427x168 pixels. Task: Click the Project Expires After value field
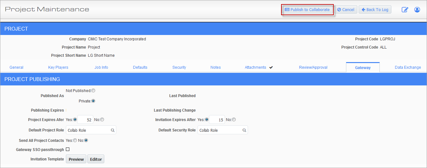tap(85, 120)
